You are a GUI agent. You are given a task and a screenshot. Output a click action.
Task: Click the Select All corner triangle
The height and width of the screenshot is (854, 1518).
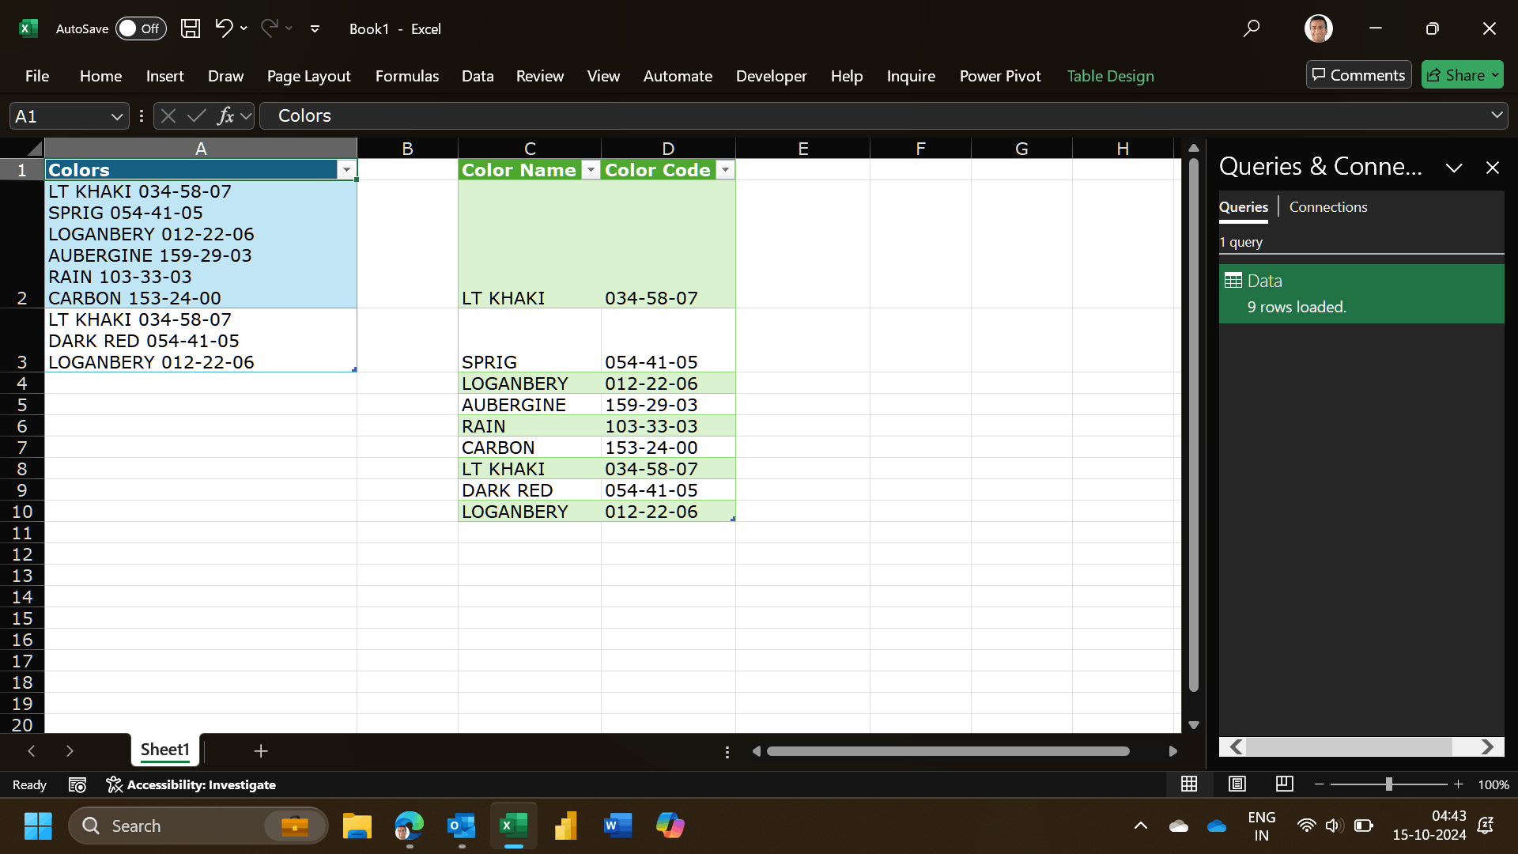pyautogui.click(x=33, y=149)
